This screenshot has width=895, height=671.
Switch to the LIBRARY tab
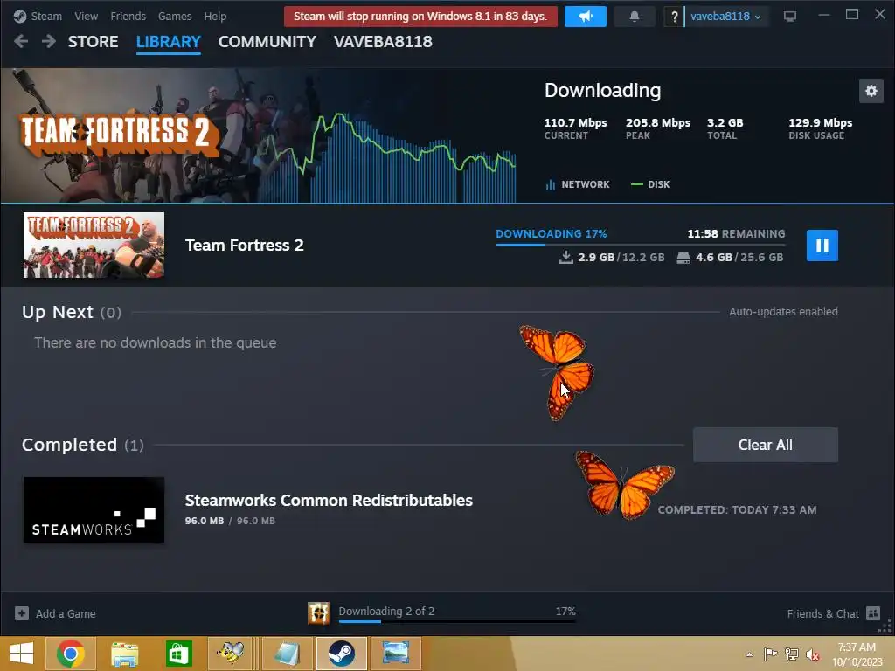(x=169, y=42)
